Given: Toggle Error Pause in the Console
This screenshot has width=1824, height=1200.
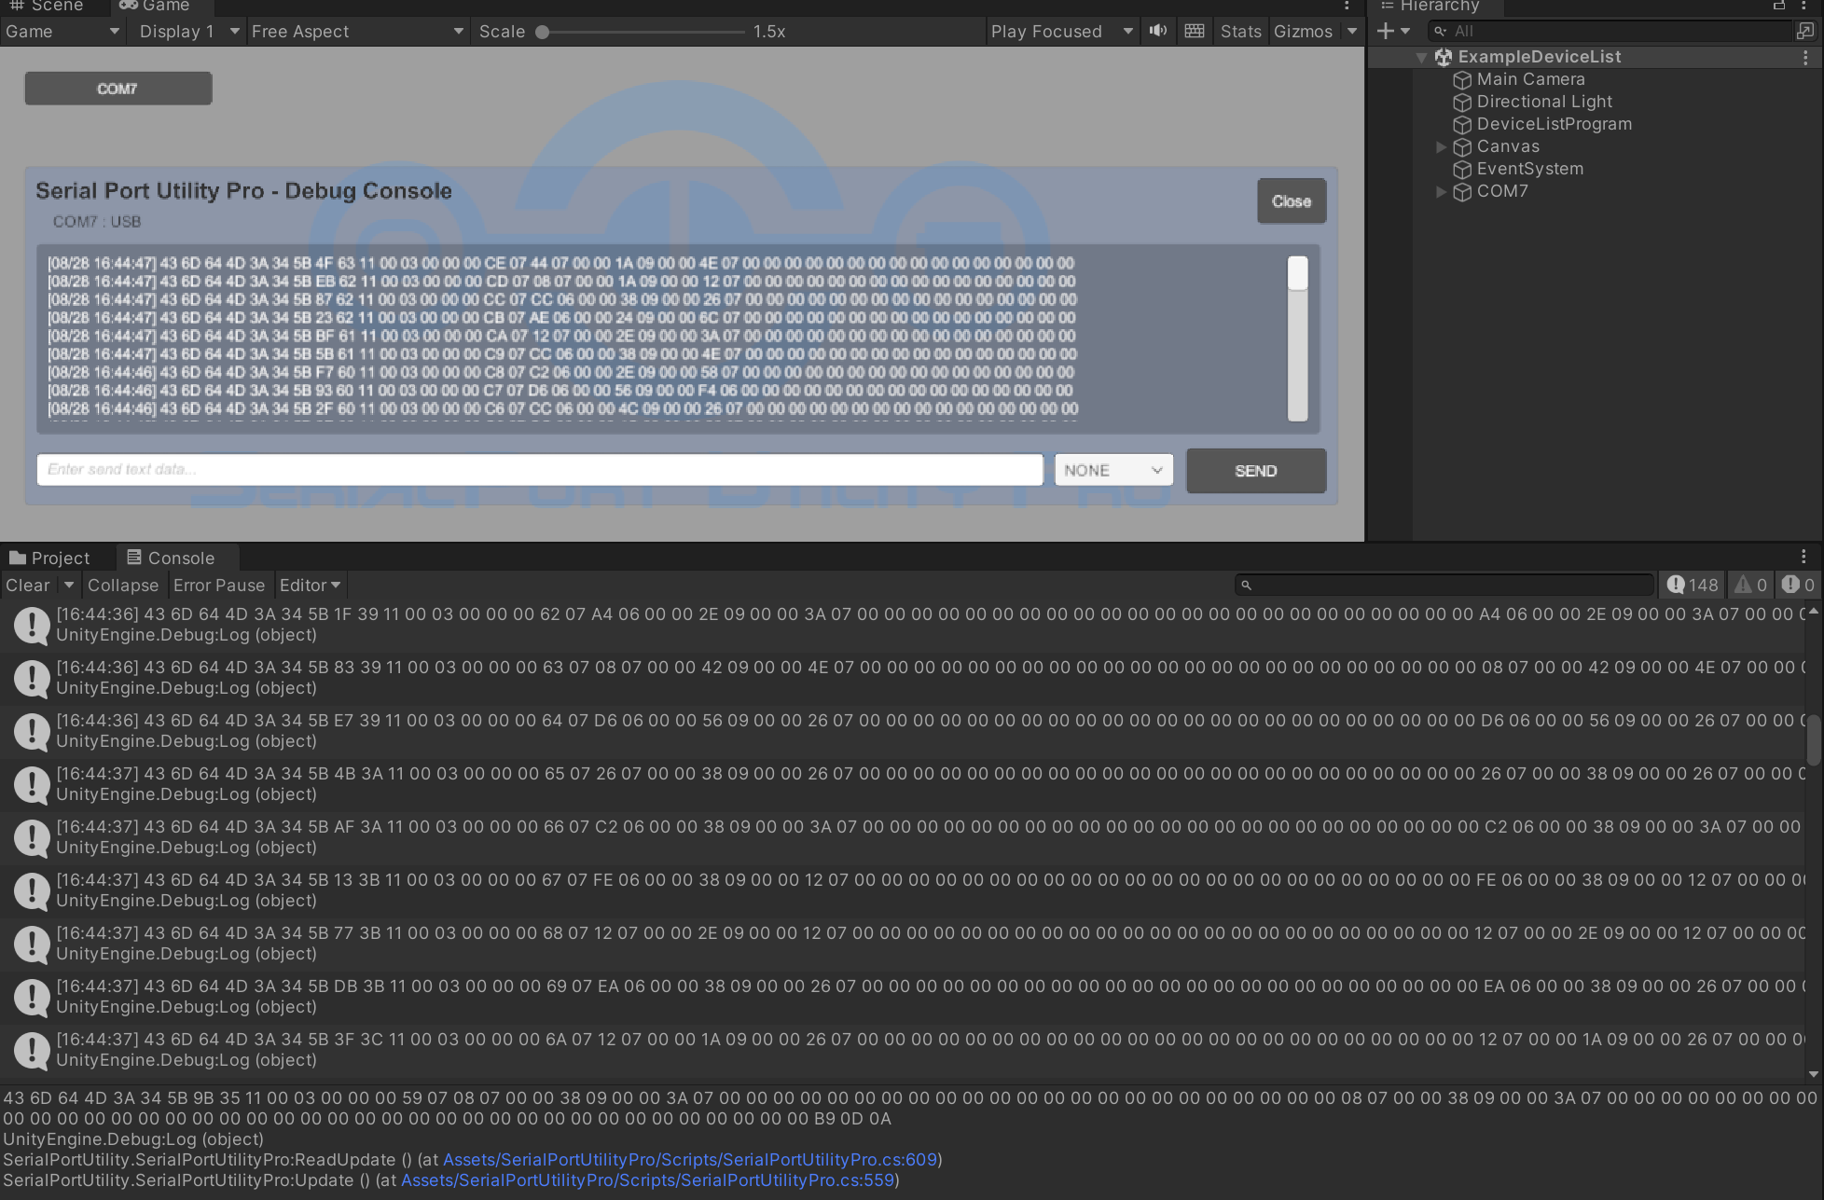Looking at the screenshot, I should click(219, 586).
